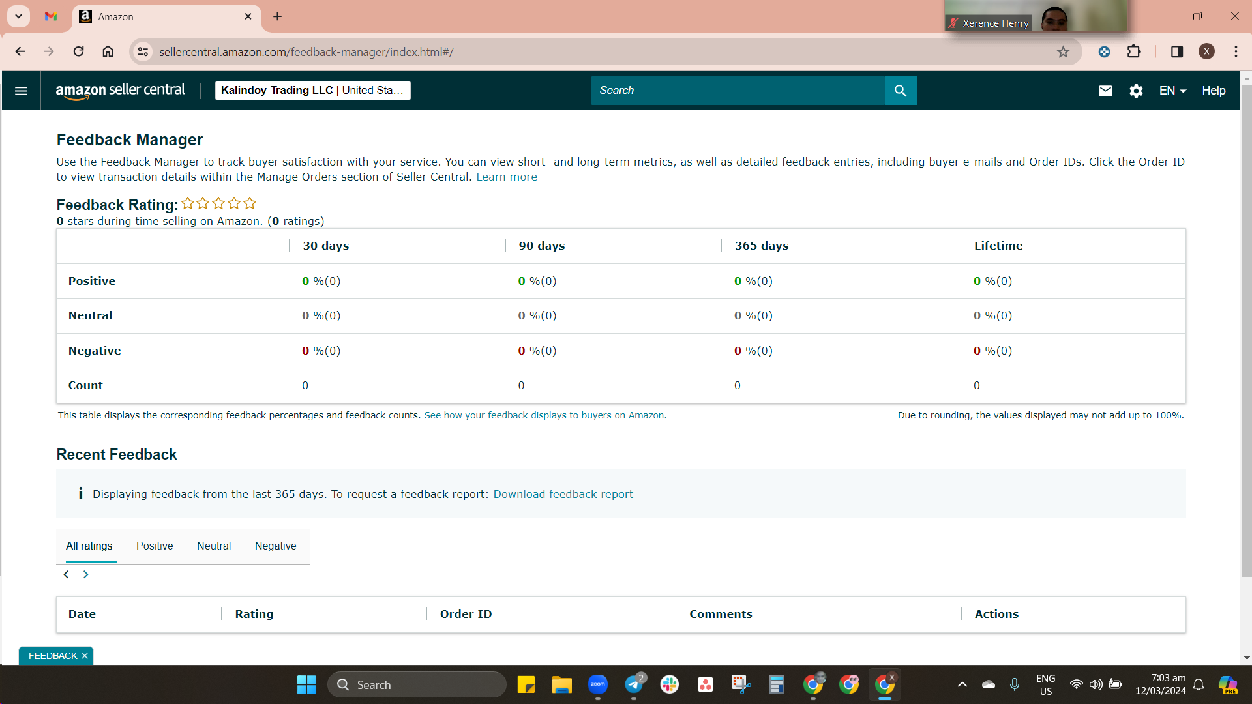1252x704 pixels.
Task: Open Sticky Notes from the taskbar
Action: [x=526, y=684]
